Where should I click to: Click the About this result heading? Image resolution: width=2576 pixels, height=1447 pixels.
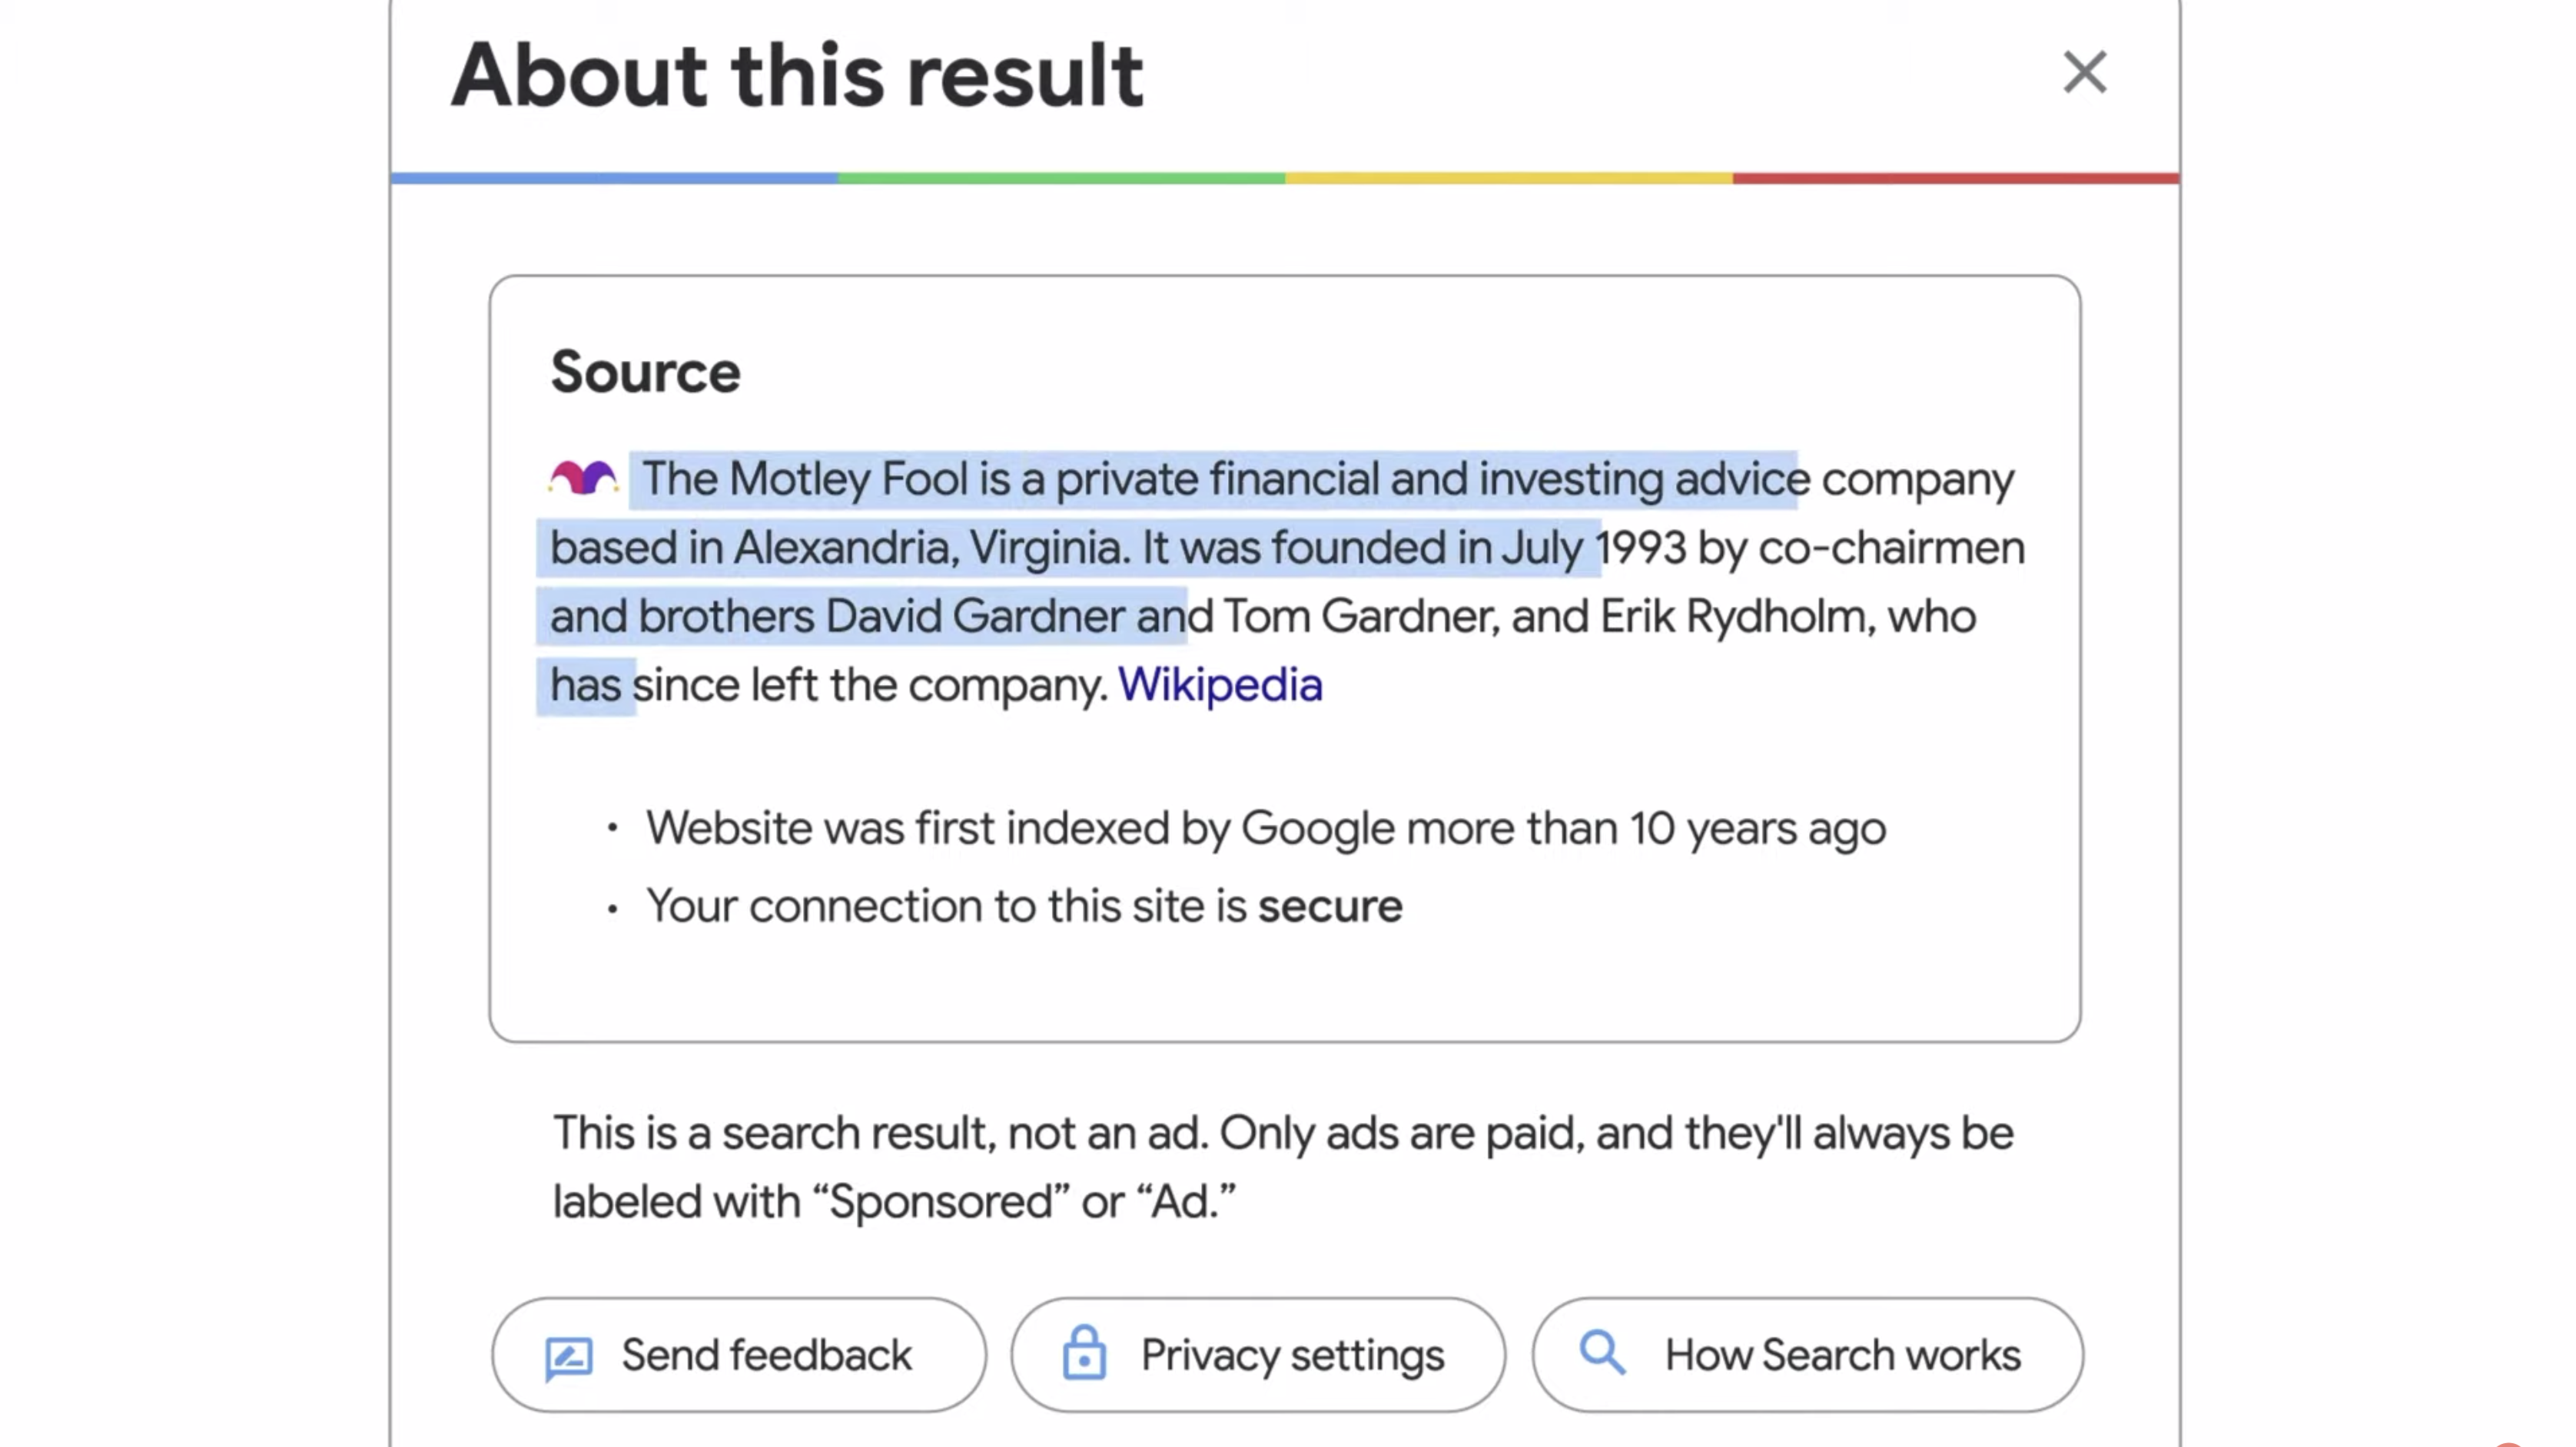797,75
